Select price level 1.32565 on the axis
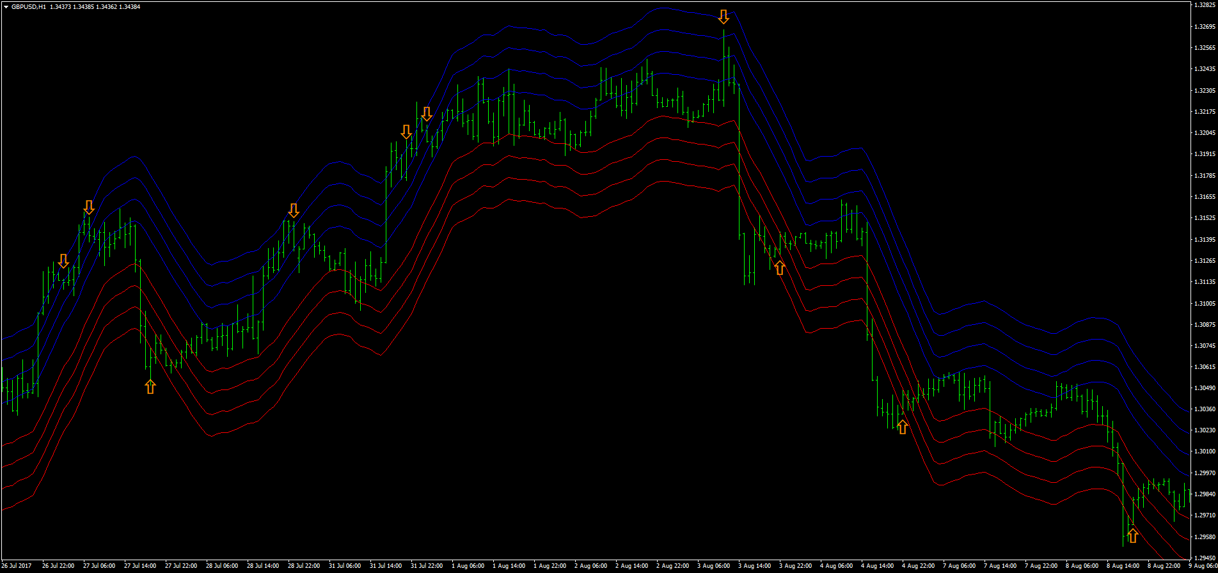This screenshot has height=573, width=1218. [x=1205, y=47]
